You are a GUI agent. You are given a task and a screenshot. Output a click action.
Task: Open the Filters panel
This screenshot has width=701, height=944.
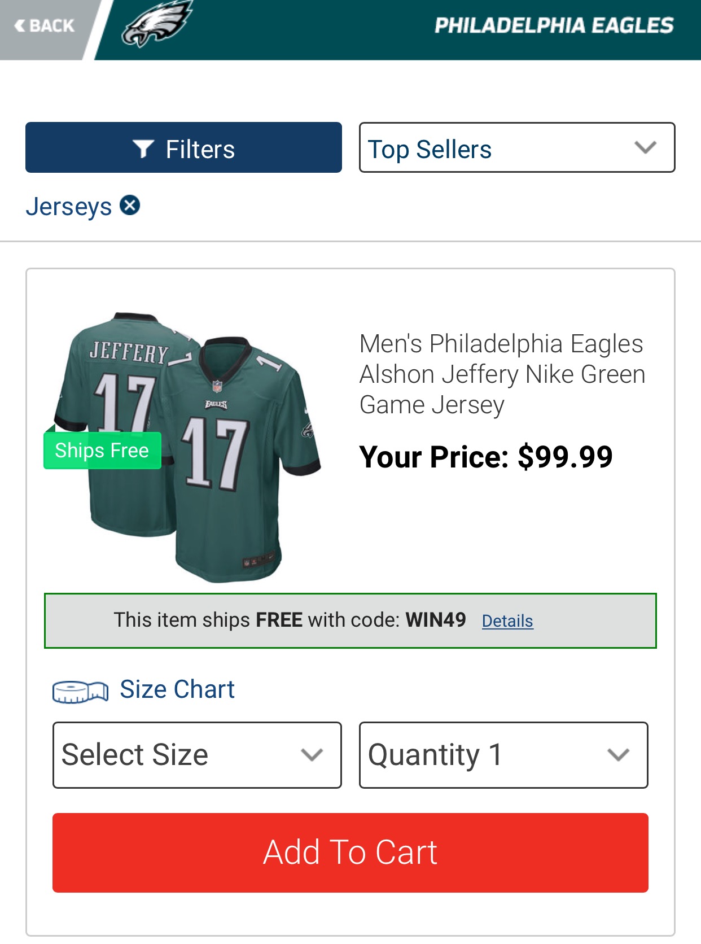click(x=183, y=147)
